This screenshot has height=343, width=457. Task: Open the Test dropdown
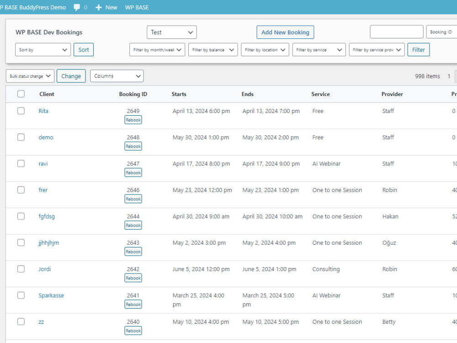pos(172,32)
